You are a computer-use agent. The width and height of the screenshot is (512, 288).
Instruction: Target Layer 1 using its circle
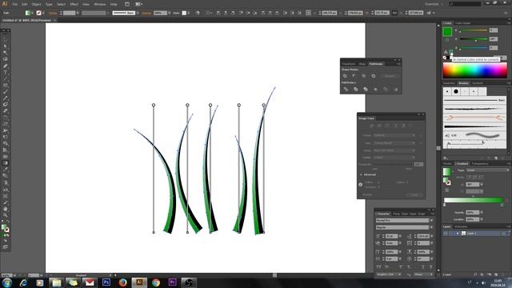click(x=504, y=233)
